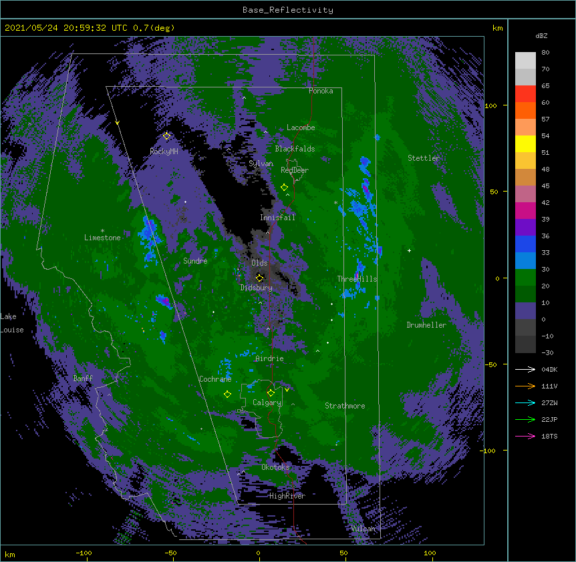The width and height of the screenshot is (576, 562).
Task: Click the Lake Louise label
Action: (12, 323)
